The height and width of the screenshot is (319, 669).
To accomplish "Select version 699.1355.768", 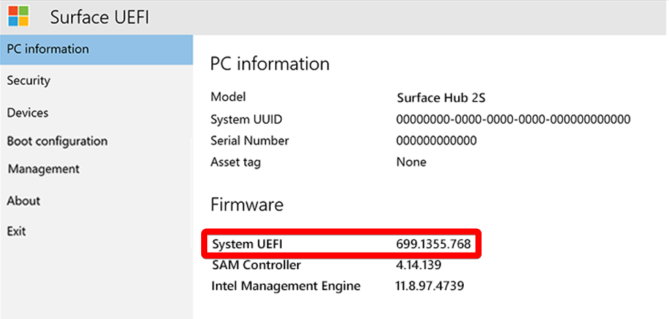I will (434, 244).
